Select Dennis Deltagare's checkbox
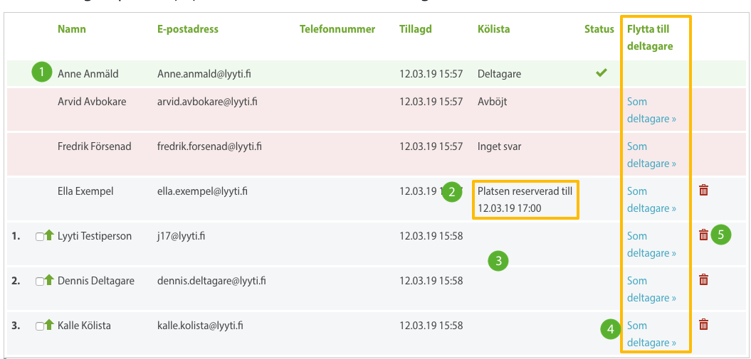This screenshot has width=751, height=359. (39, 282)
